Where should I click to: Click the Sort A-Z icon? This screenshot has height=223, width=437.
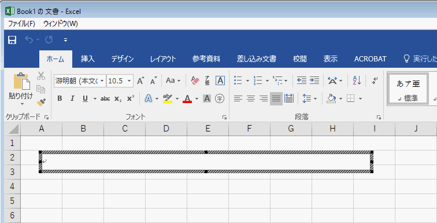tap(357, 81)
